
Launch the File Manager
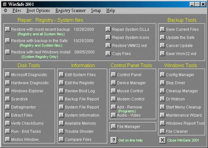[x=113, y=127]
